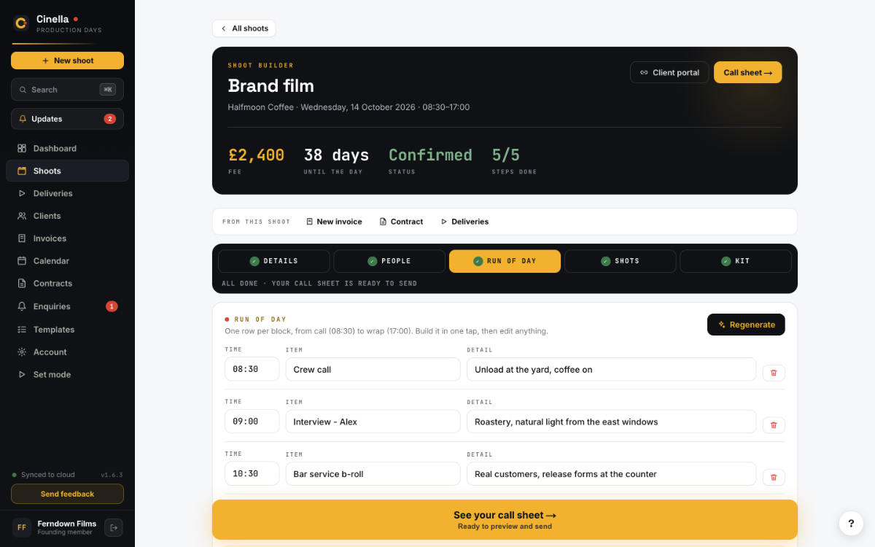The image size is (875, 547).
Task: Go back to All shoots
Action: [x=244, y=28]
